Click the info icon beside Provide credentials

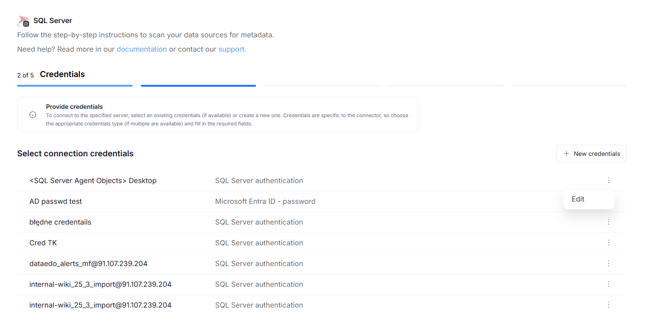(33, 115)
